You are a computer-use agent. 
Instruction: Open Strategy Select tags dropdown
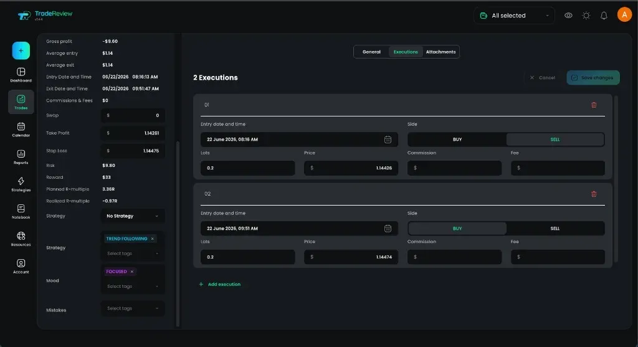pos(133,254)
